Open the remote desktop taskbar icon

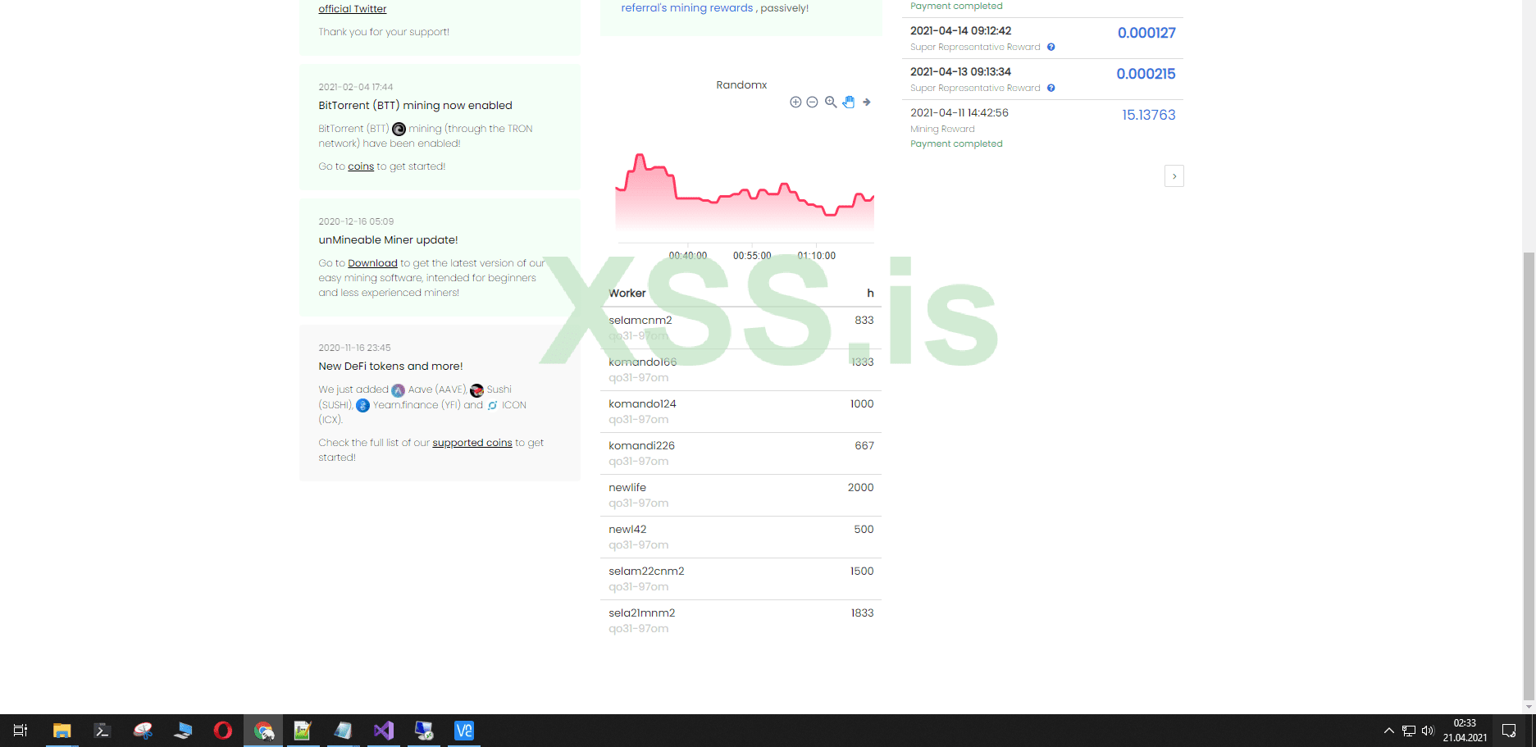(423, 731)
